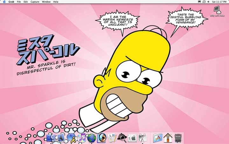Open the Applications folder in dock

(158, 138)
